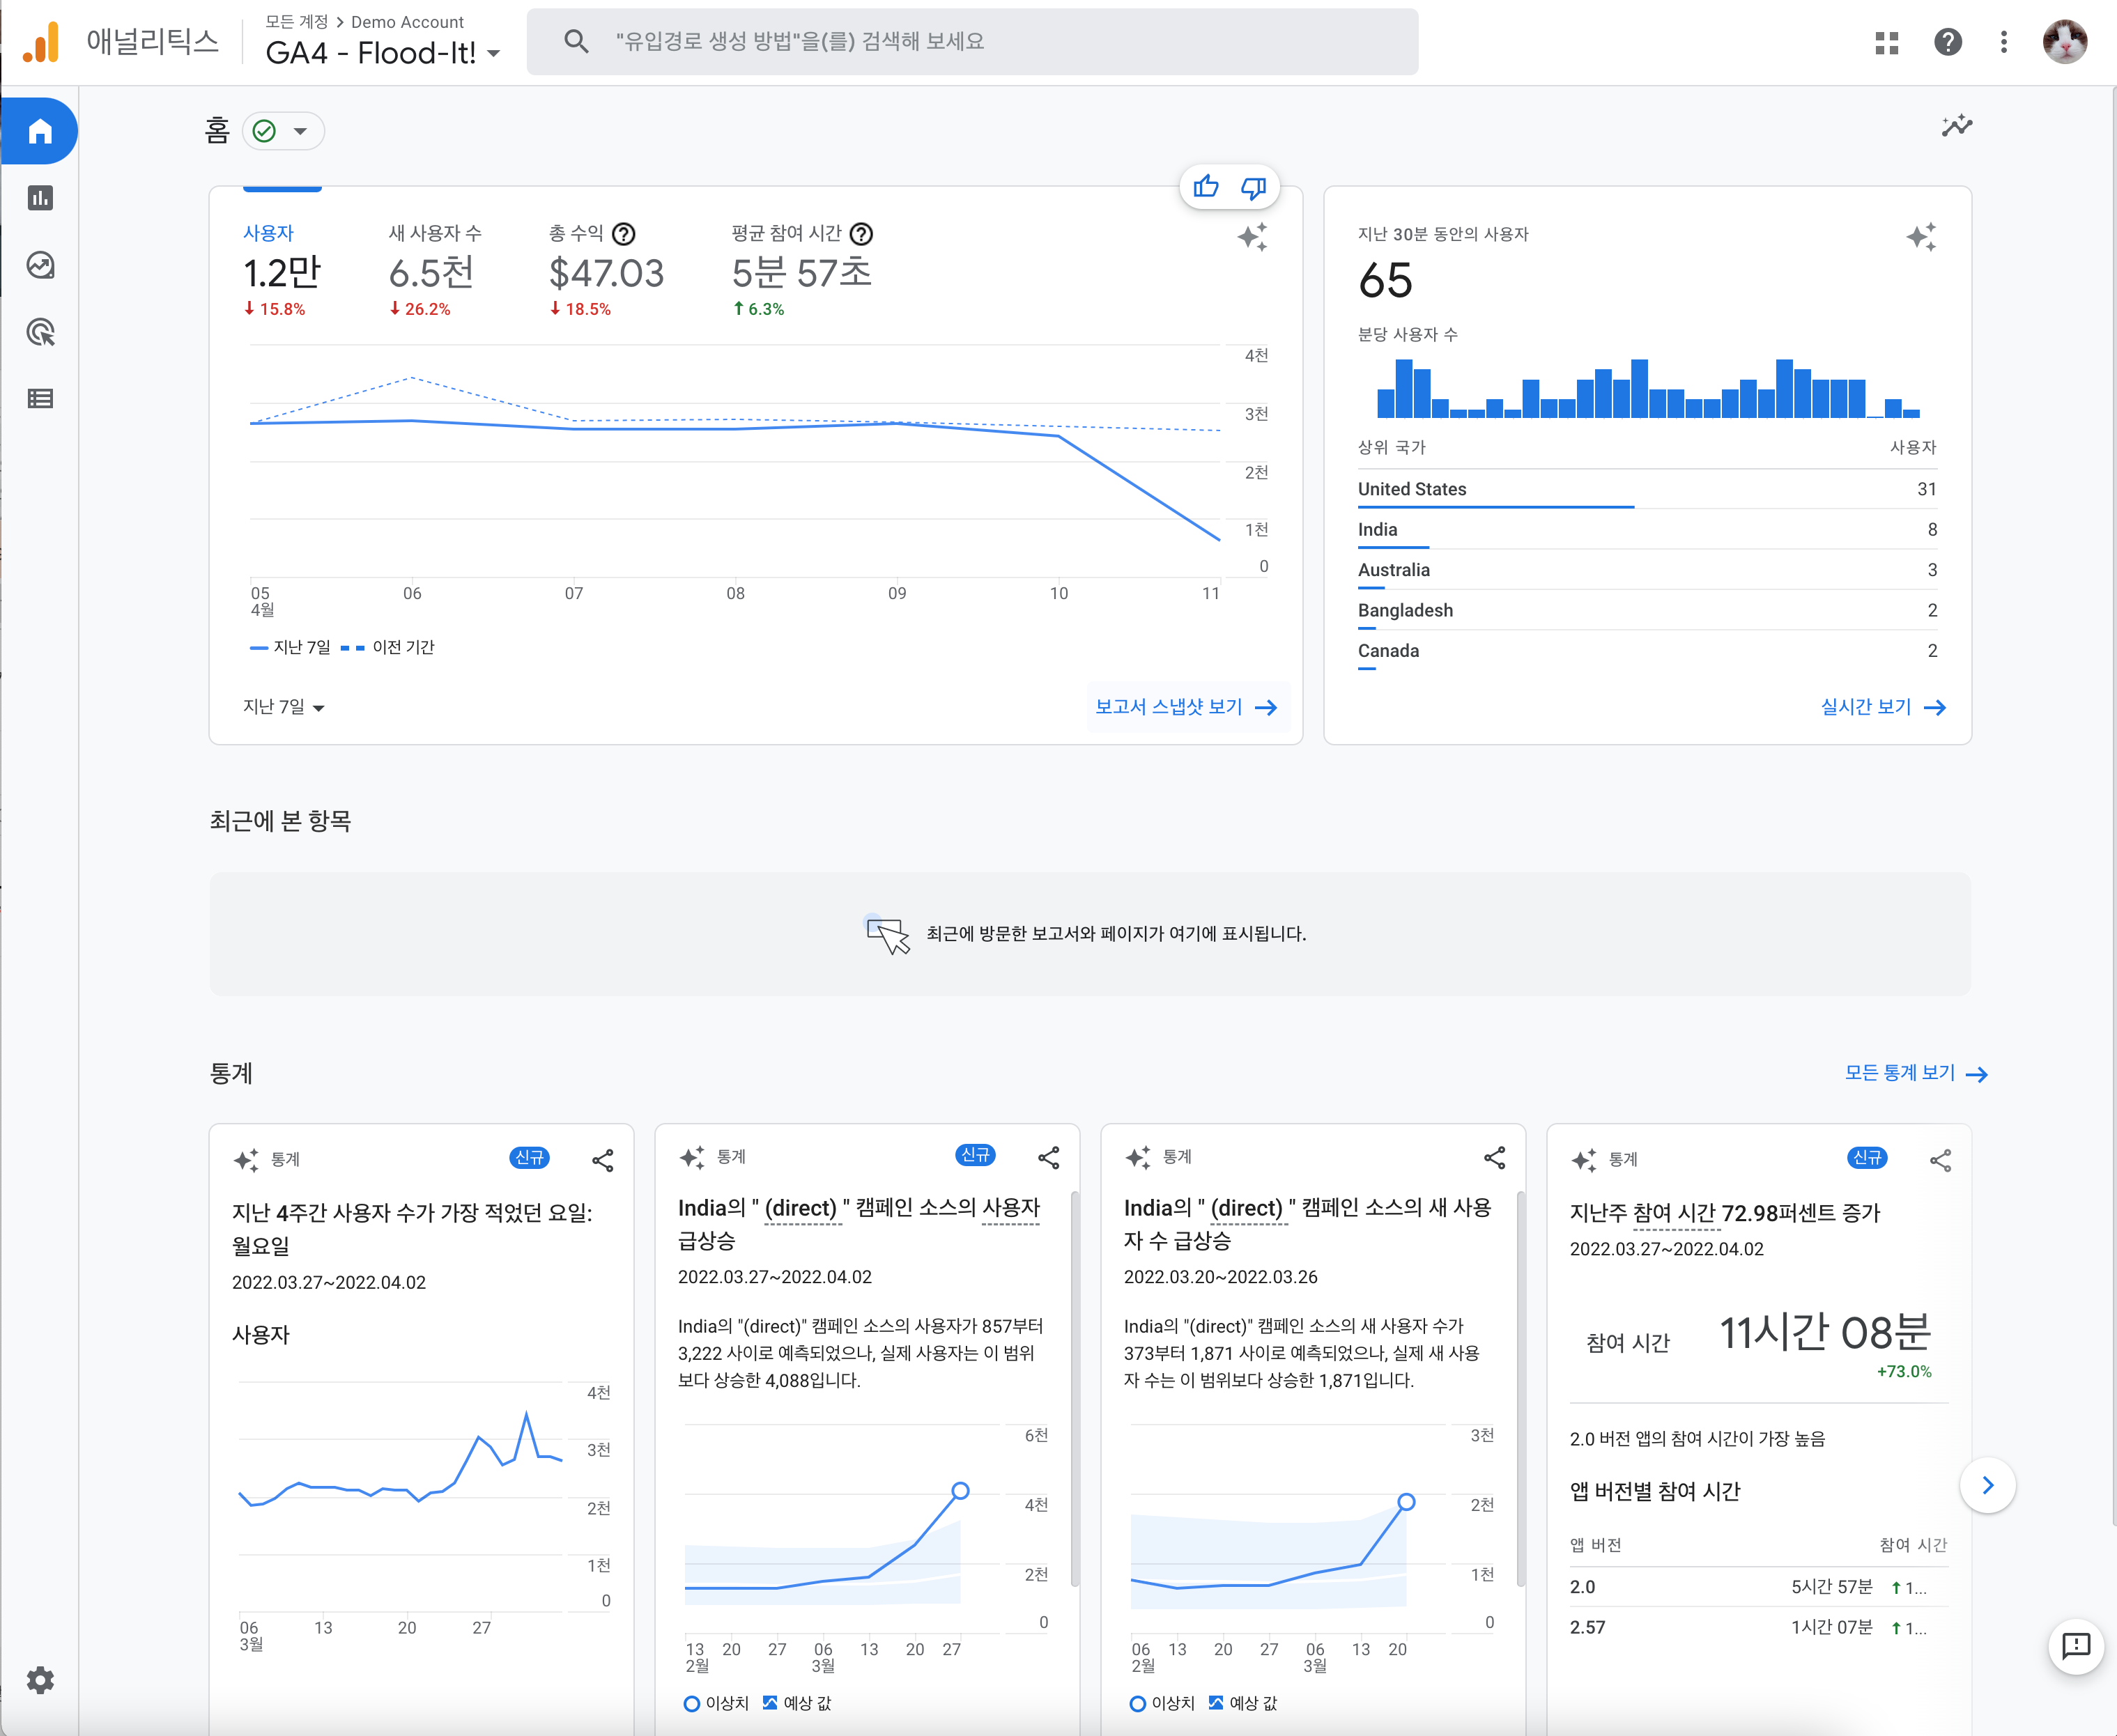
Task: Click the realtime 65 users count
Action: pos(1385,280)
